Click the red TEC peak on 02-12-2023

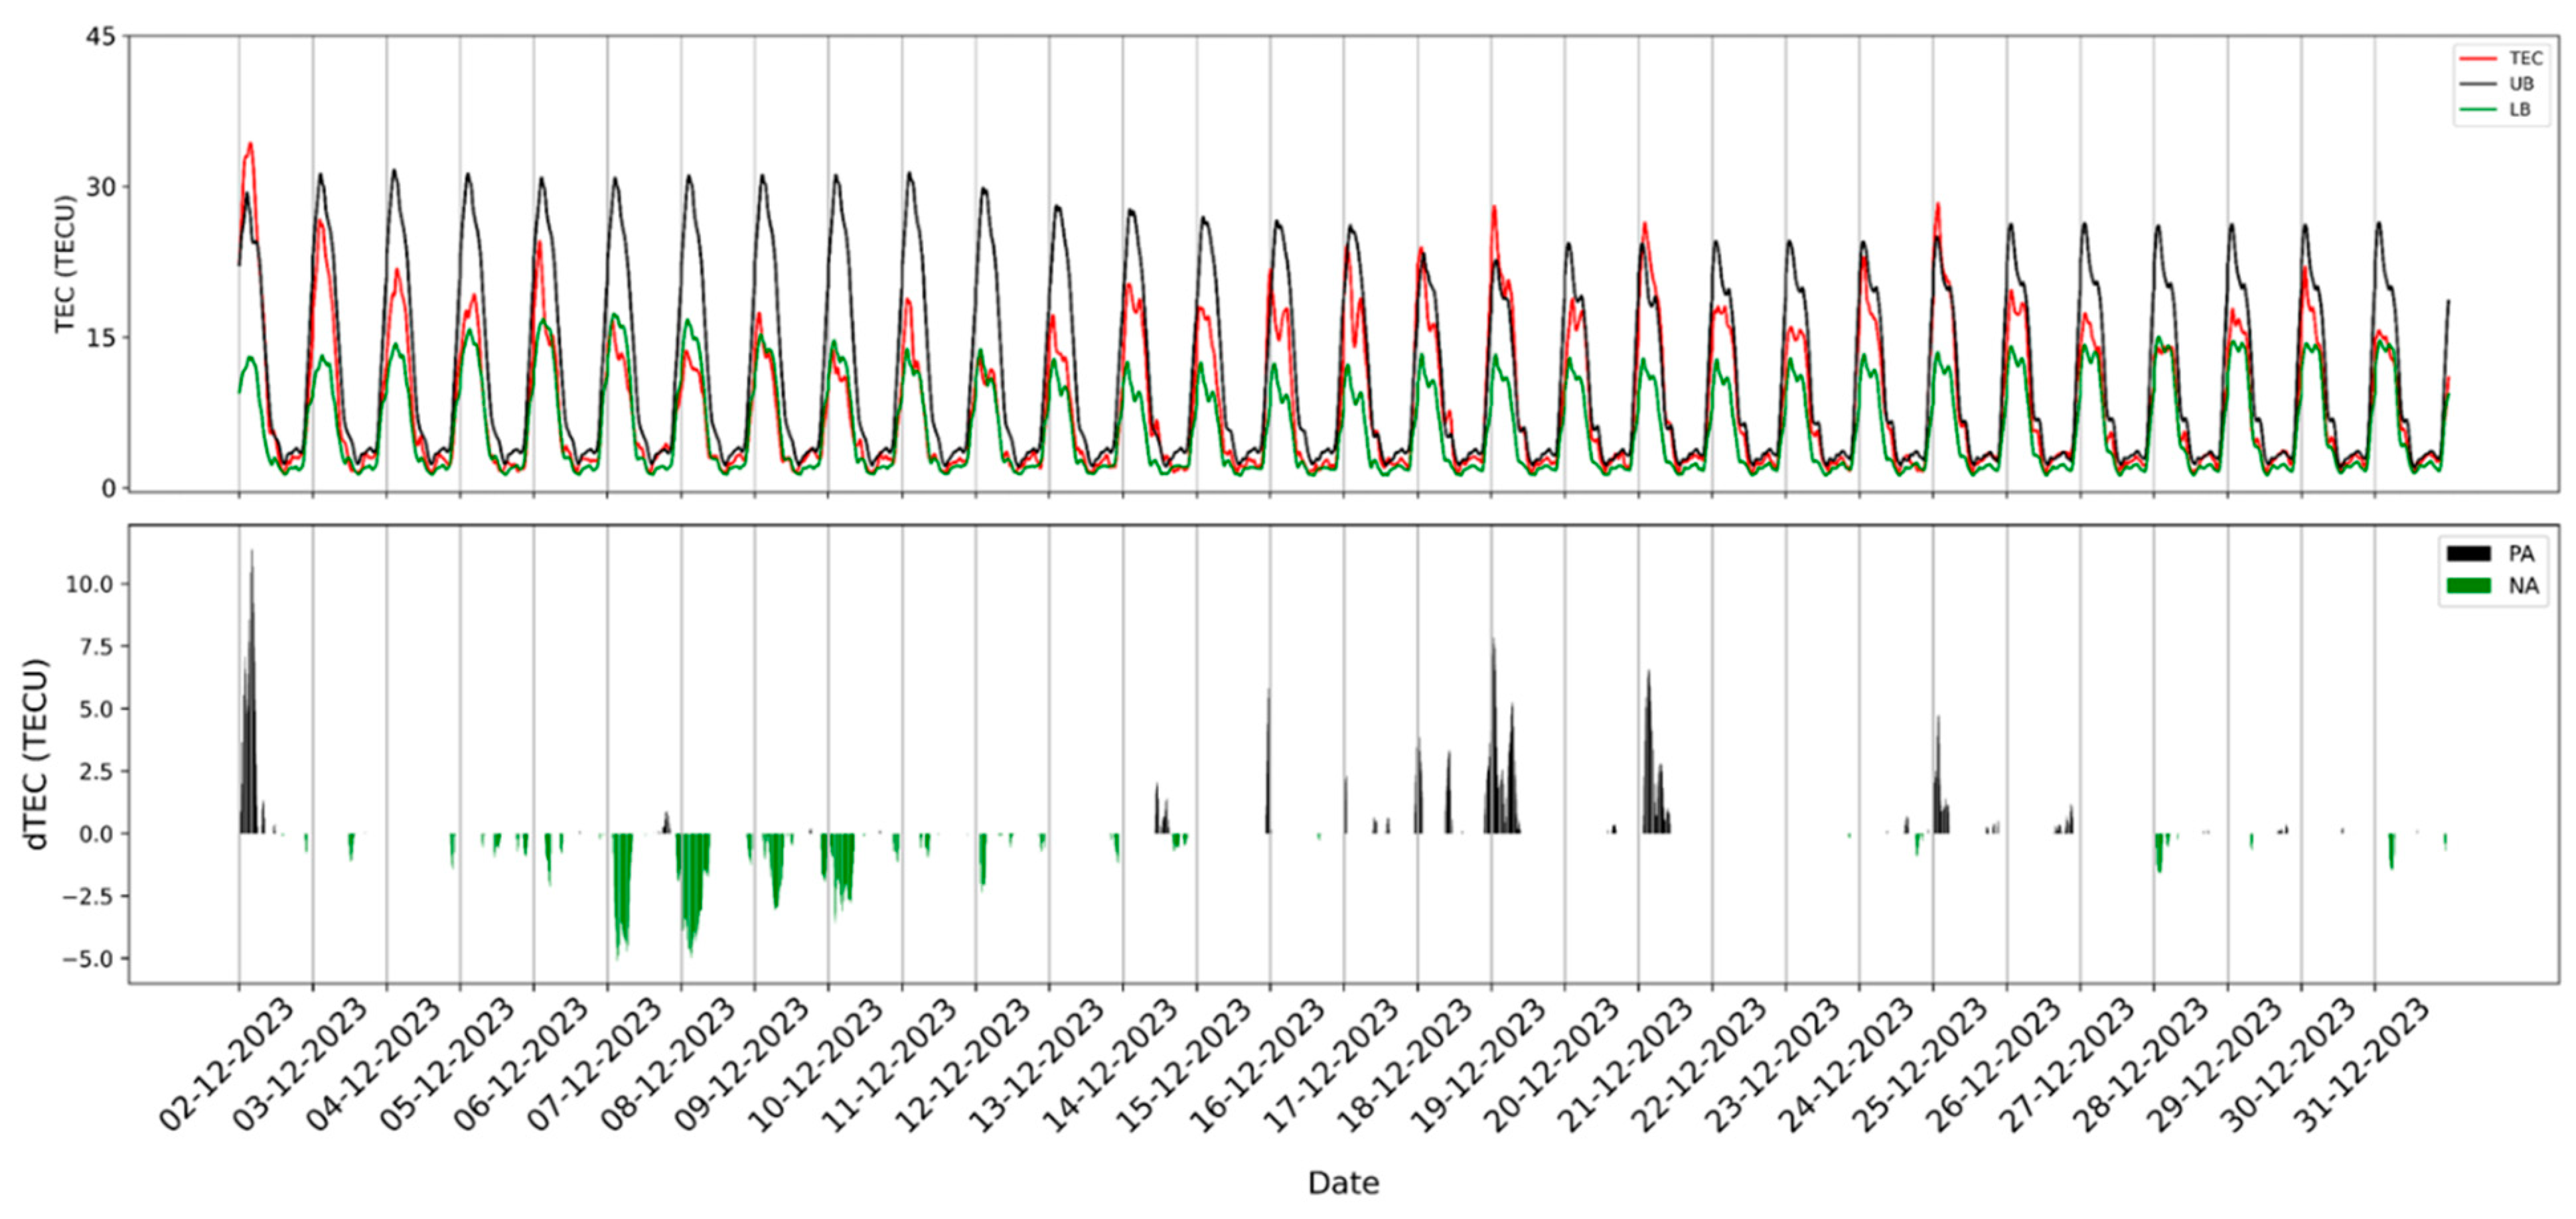click(250, 144)
